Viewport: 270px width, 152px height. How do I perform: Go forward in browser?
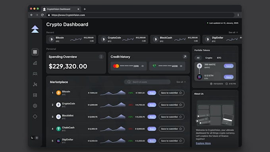(37, 15)
